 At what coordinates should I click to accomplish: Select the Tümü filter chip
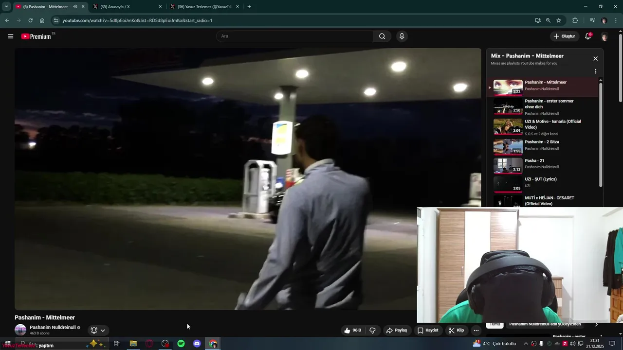pyautogui.click(x=495, y=324)
